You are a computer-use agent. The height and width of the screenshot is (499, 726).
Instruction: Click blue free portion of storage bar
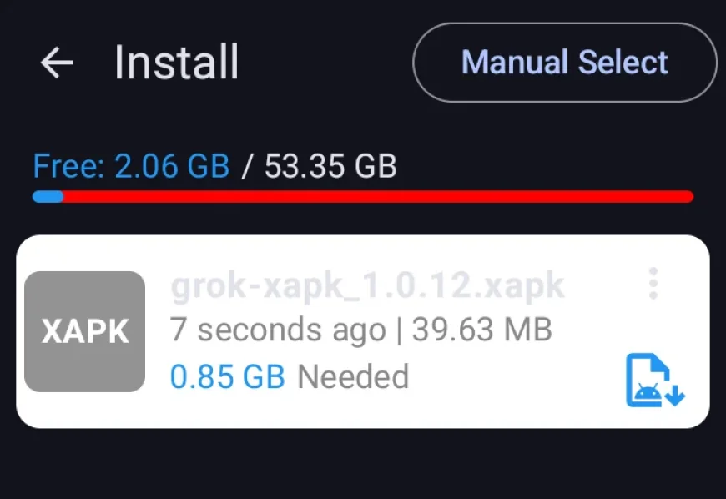click(48, 197)
